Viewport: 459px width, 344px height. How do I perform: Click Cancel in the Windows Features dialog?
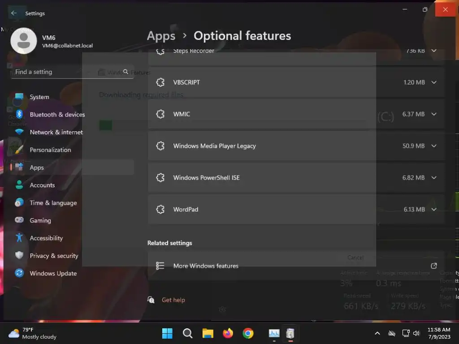click(x=355, y=258)
